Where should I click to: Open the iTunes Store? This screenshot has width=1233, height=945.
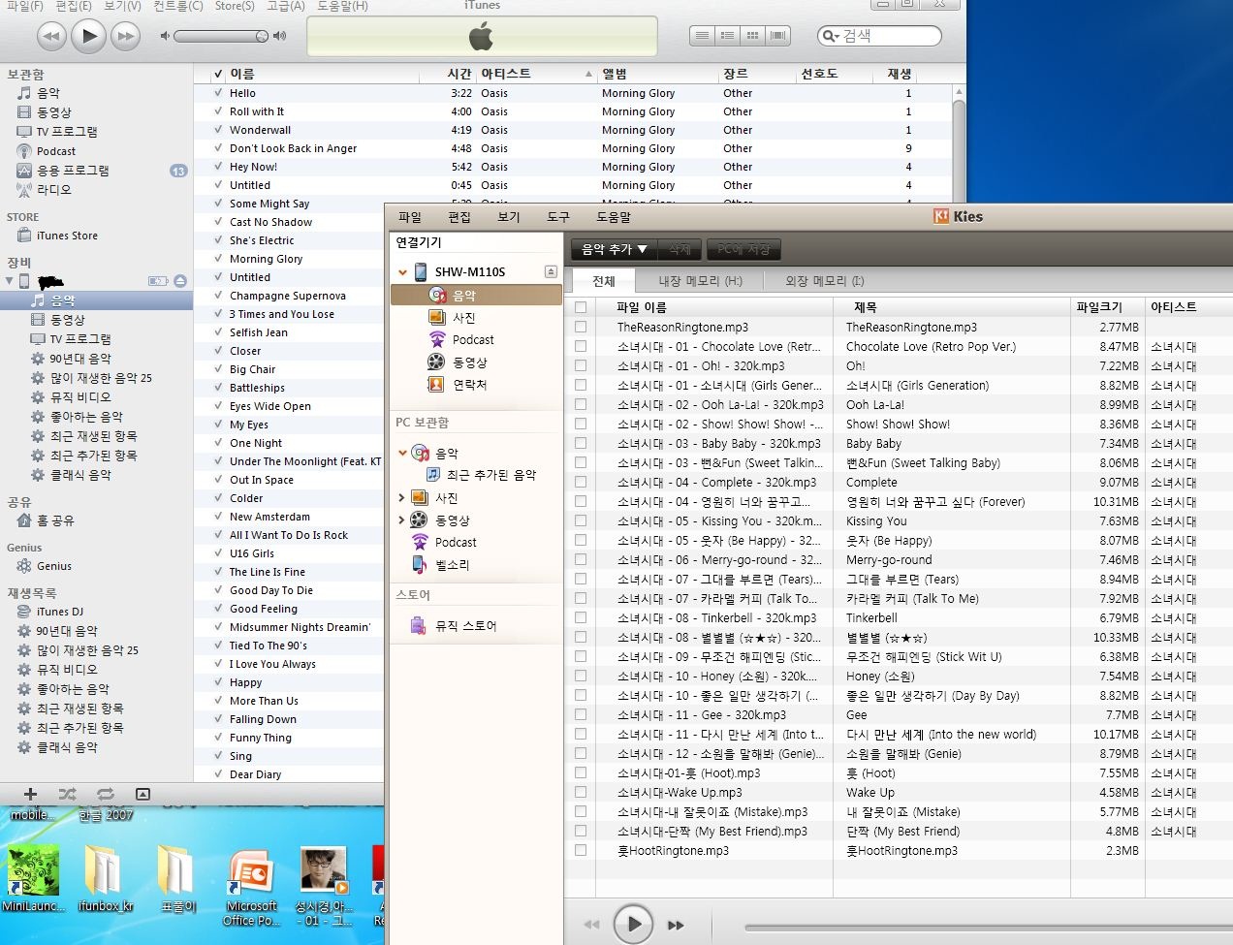point(67,236)
